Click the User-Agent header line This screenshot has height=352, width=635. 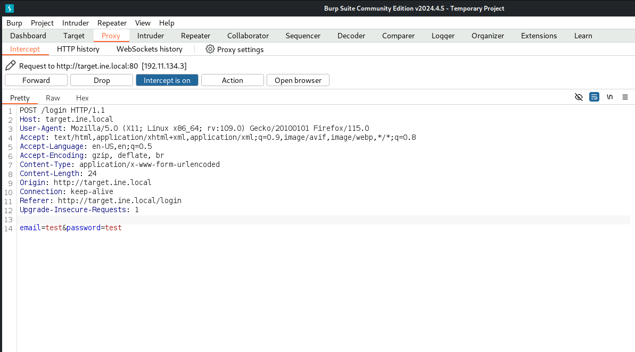pyautogui.click(x=194, y=128)
